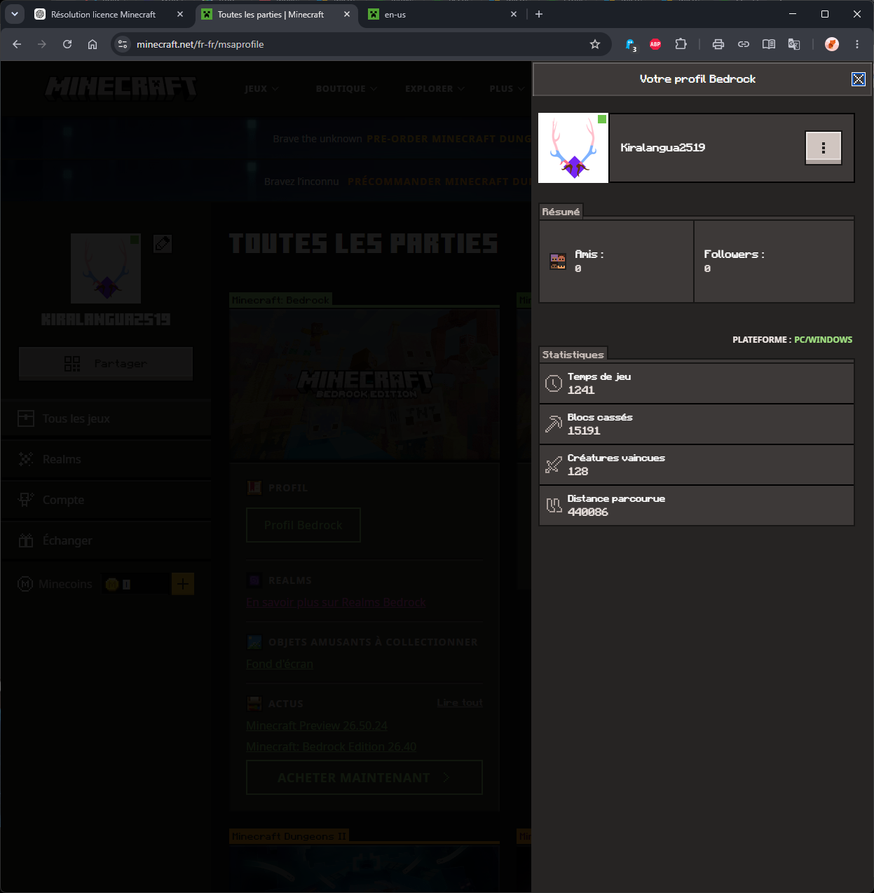874x893 pixels.
Task: Open the Chrome three-dot menu
Action: coord(857,44)
